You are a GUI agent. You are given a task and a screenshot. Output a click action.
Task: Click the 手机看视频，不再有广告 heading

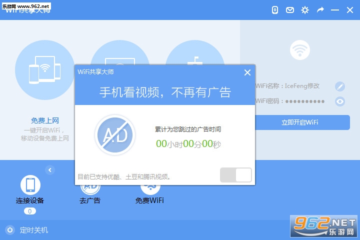click(165, 92)
